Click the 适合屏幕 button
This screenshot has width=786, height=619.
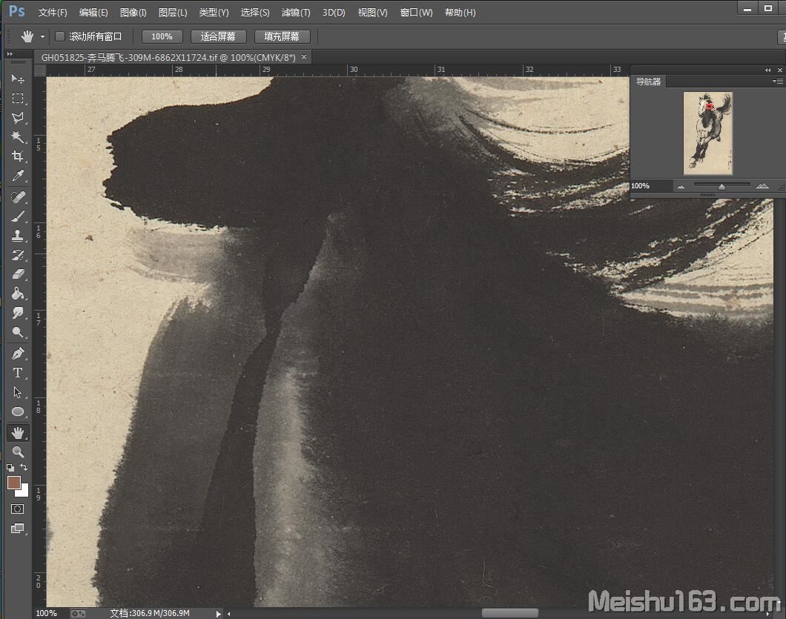tap(218, 36)
